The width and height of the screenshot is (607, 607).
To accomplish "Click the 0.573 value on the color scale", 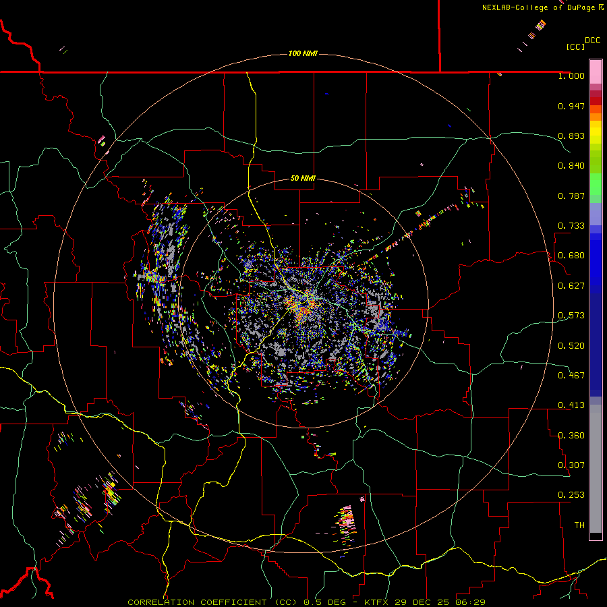I will (x=571, y=316).
